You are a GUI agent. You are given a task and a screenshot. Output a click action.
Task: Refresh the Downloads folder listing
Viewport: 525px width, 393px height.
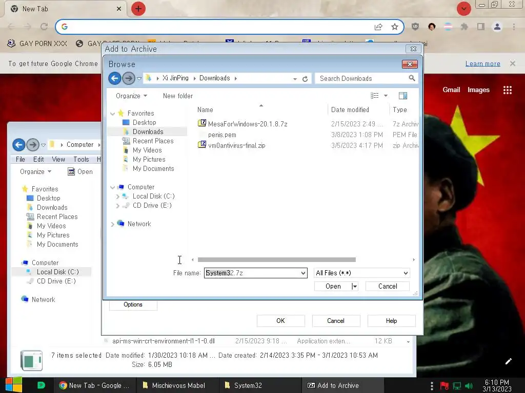point(305,79)
